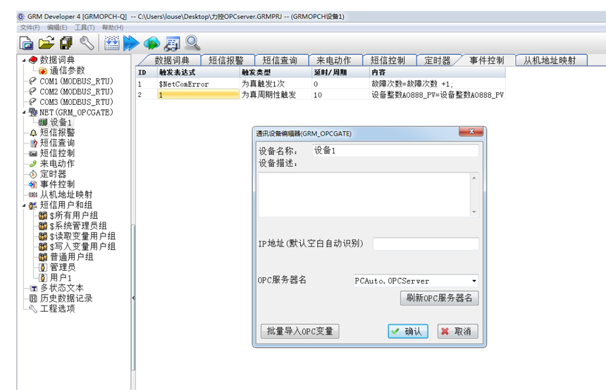Select 设备1 under the NET node
Screen dimensions: 606x392
click(61, 122)
